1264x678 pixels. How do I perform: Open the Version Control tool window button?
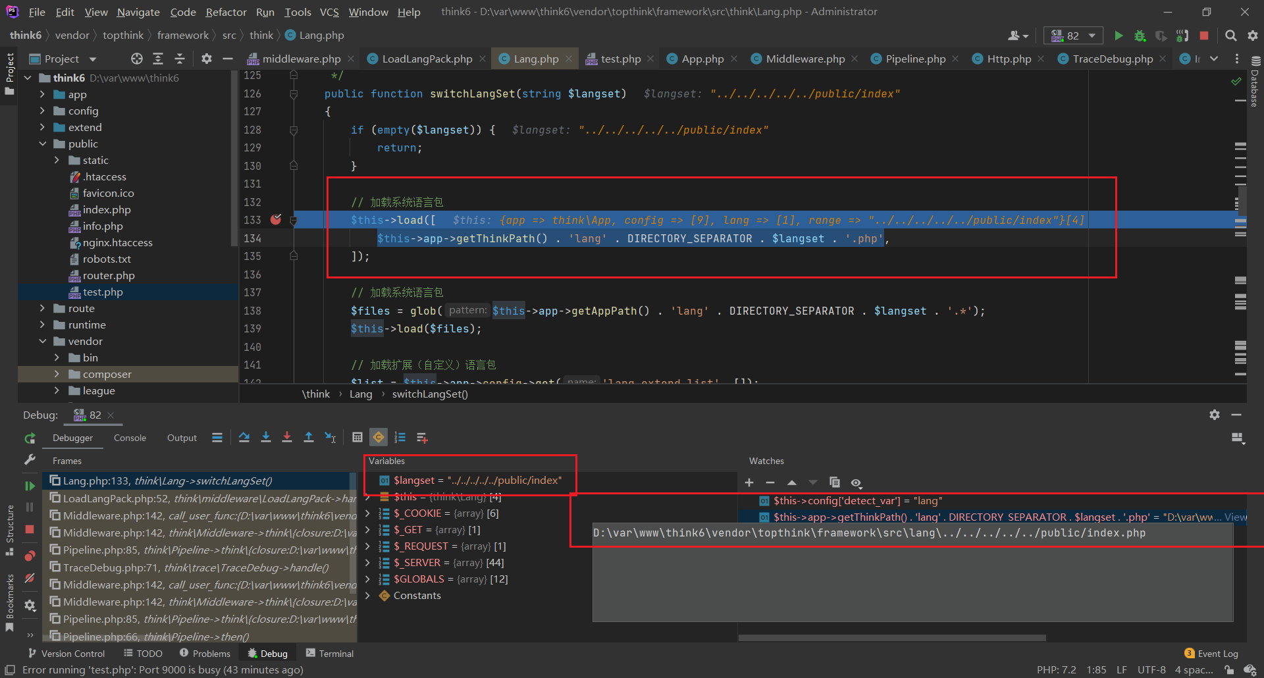[66, 654]
